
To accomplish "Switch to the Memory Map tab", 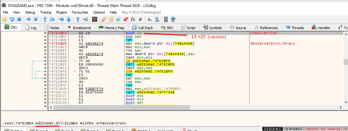I will pyautogui.click(x=111, y=28).
